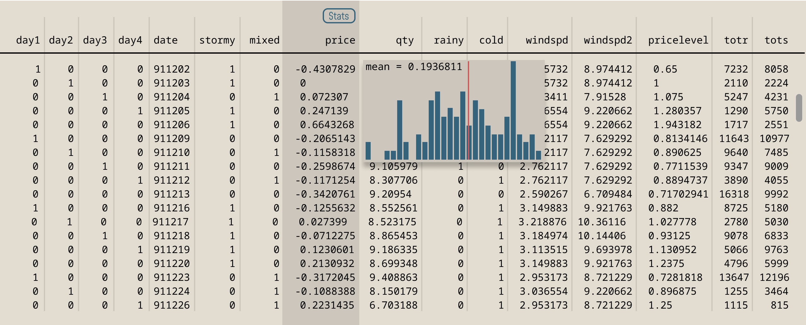Screen dimensions: 806x325
Task: Click the tallest bar in price histogram
Action: (513, 110)
